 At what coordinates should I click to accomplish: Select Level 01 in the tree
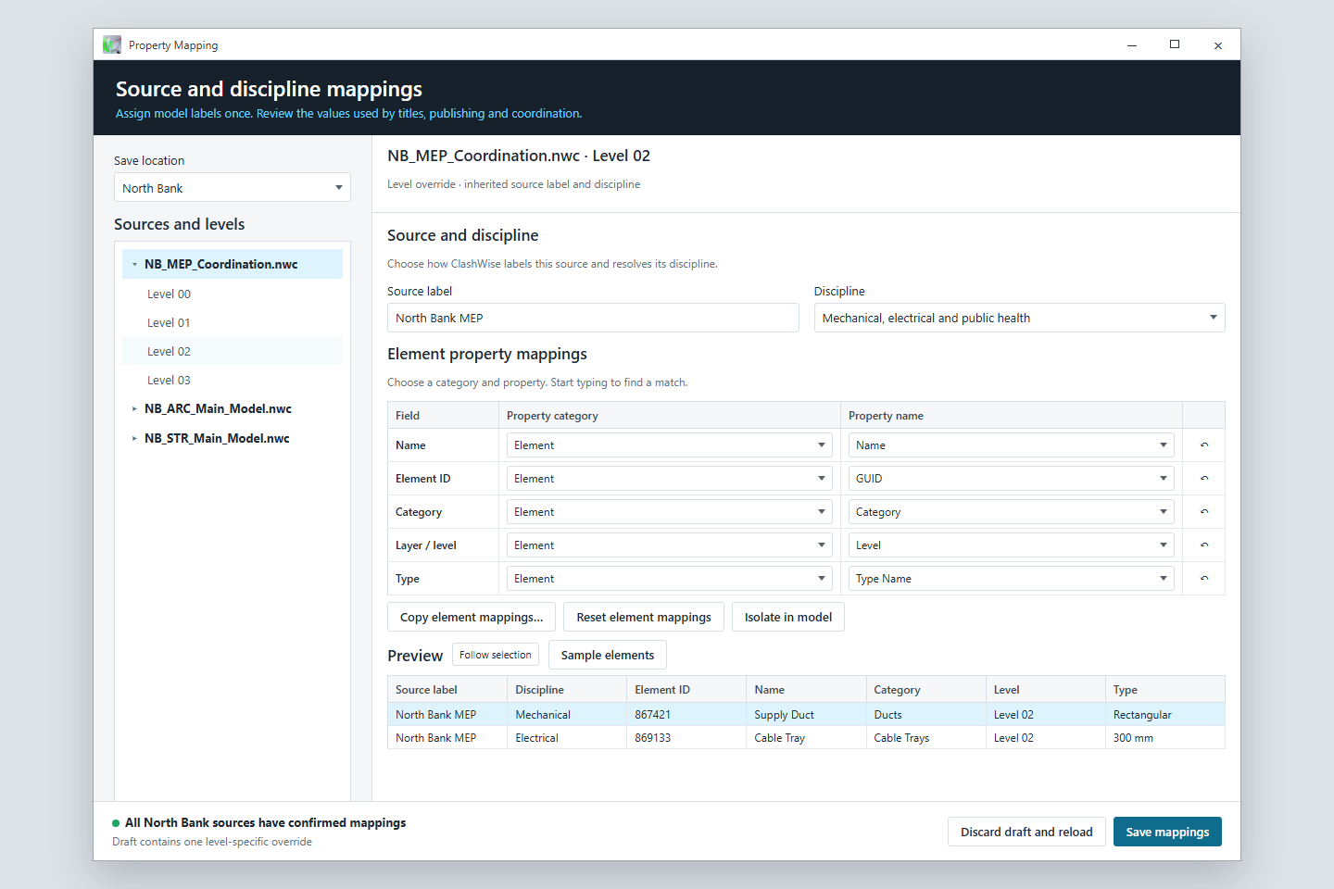click(x=233, y=322)
